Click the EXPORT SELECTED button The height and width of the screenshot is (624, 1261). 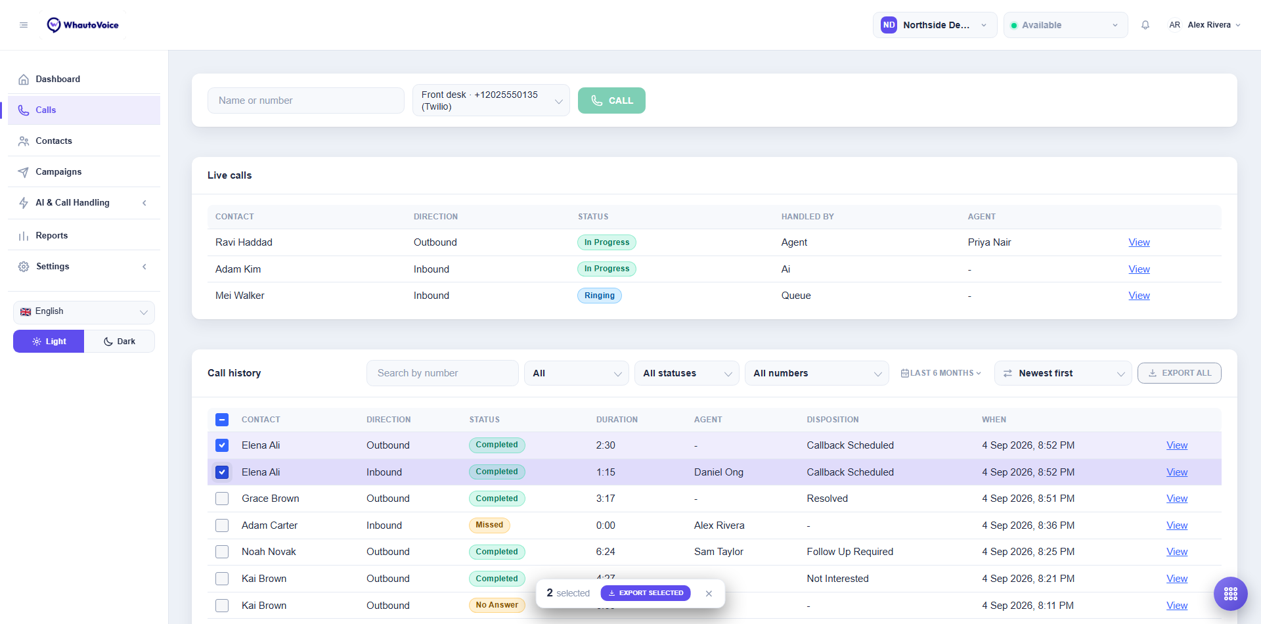point(646,593)
